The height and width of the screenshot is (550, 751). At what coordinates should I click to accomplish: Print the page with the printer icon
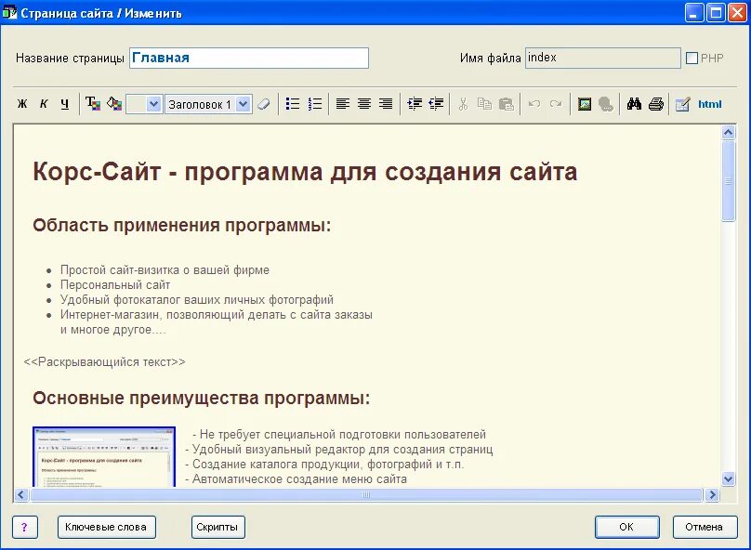click(656, 104)
